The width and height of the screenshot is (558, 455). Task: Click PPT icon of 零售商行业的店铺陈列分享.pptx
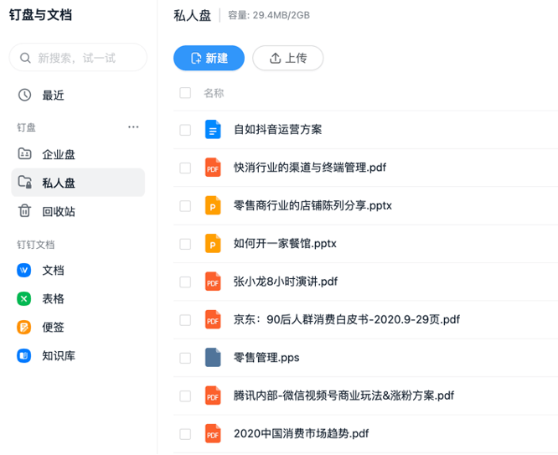(213, 205)
